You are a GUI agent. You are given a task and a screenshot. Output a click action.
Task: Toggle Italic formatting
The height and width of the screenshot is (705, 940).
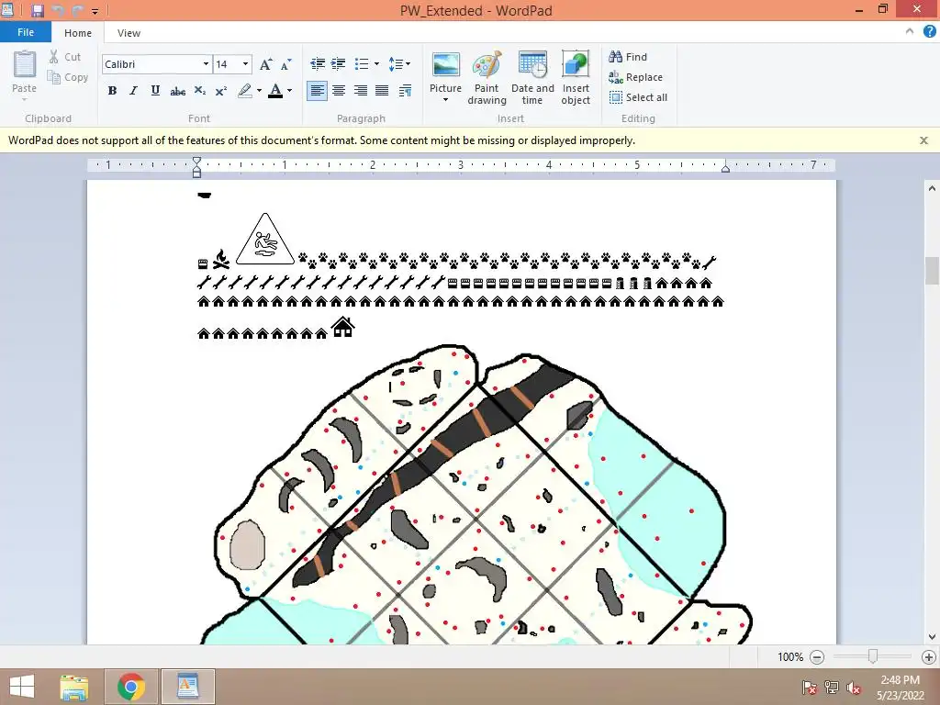pos(133,91)
